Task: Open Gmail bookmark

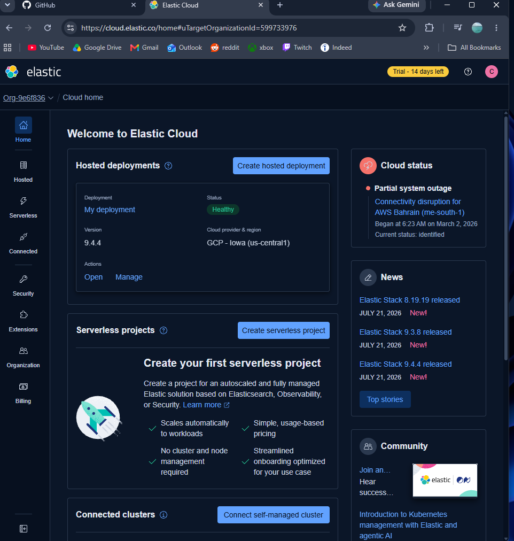Action: pos(144,48)
